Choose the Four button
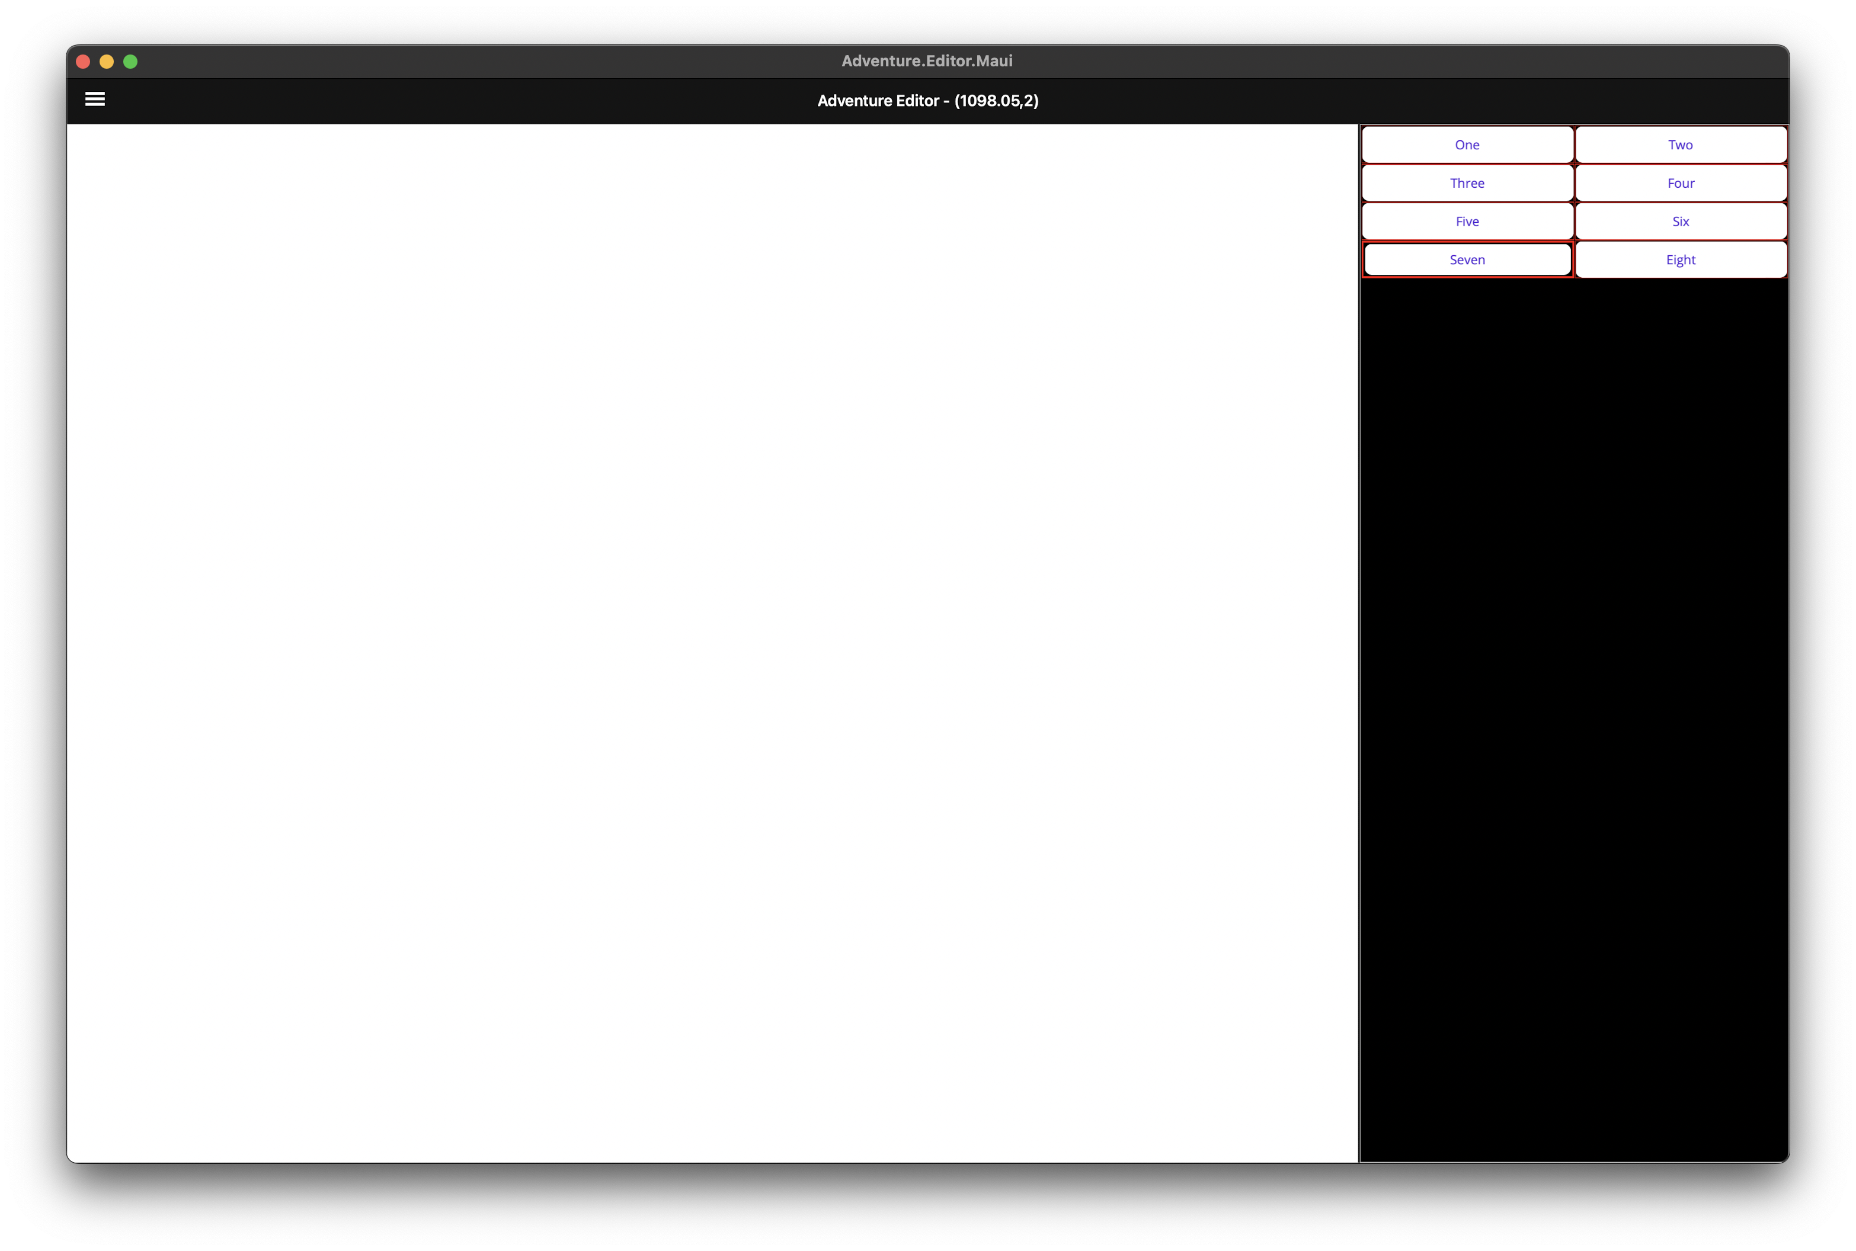Viewport: 1856px width, 1251px height. click(1681, 182)
